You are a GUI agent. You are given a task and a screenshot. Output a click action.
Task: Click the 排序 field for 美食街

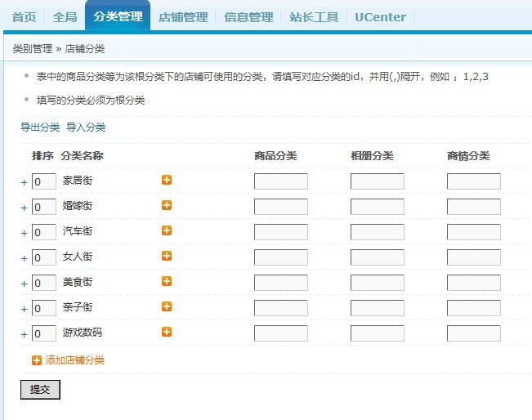[x=44, y=283]
